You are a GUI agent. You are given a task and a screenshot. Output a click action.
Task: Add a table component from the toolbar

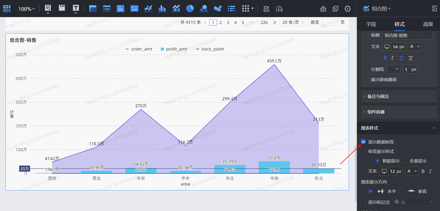coord(93,9)
